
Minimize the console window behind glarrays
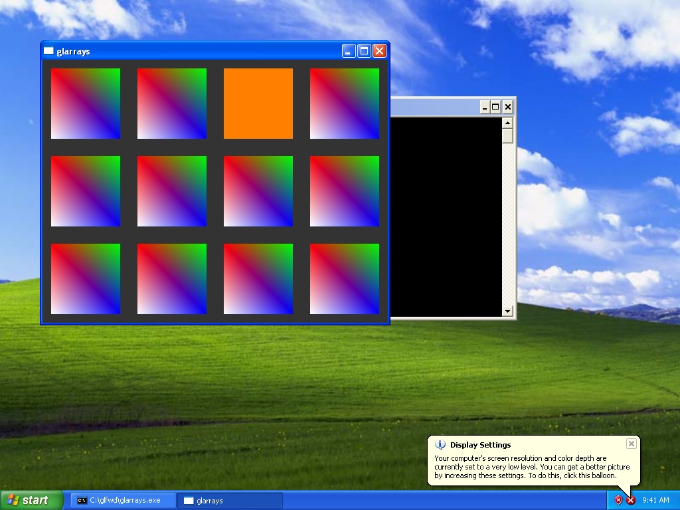[x=485, y=107]
